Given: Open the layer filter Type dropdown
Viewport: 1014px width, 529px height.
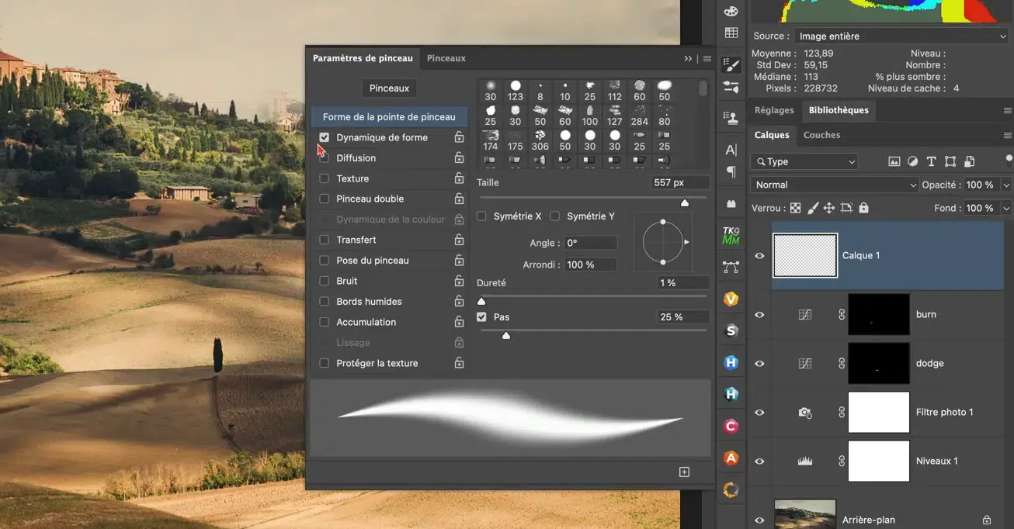Looking at the screenshot, I should point(804,161).
